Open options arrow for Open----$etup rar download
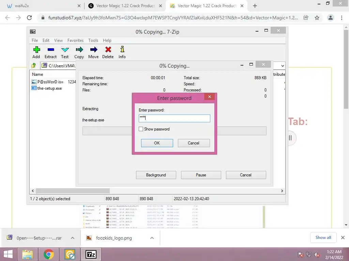349x261 pixels. 73,238
